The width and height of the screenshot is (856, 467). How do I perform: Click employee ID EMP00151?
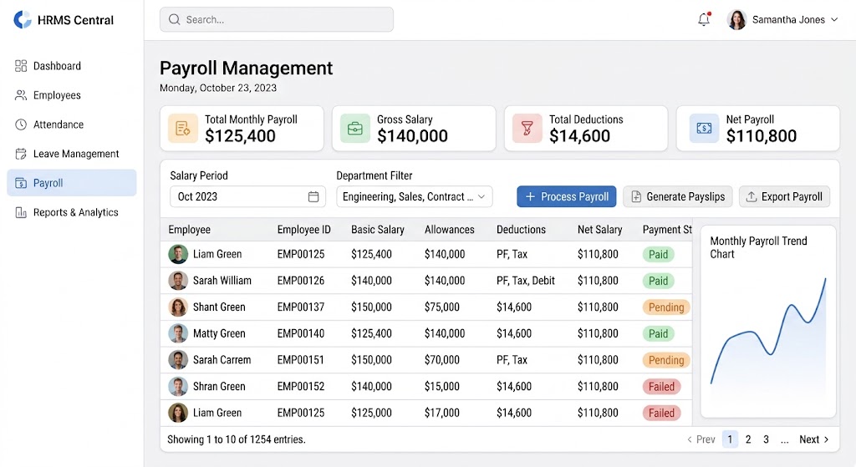click(301, 360)
